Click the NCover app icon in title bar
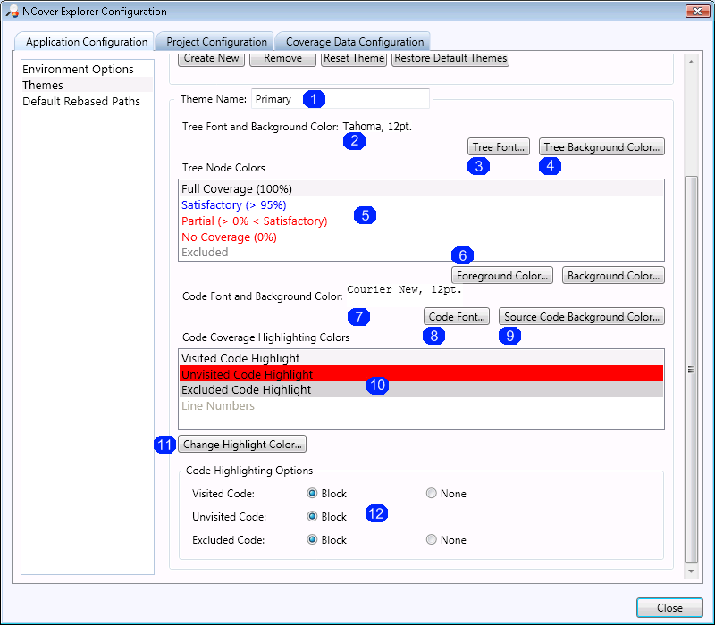The image size is (715, 625). [x=13, y=11]
